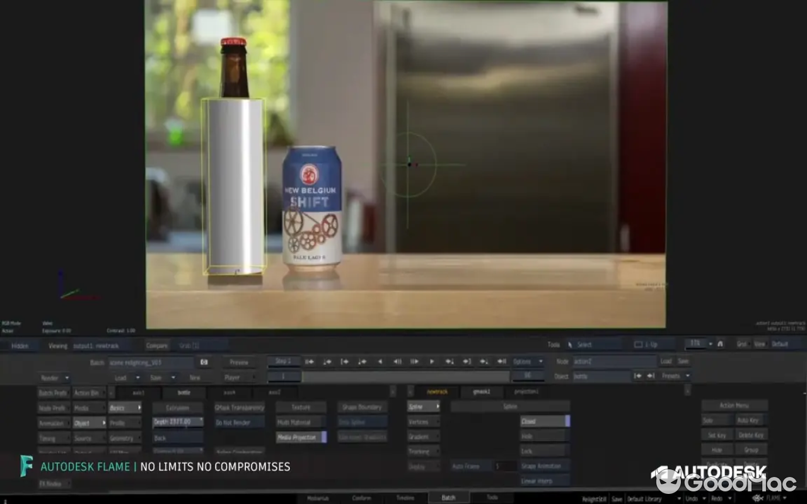This screenshot has width=807, height=504.
Task: Click the play forward transport icon
Action: [x=432, y=361]
